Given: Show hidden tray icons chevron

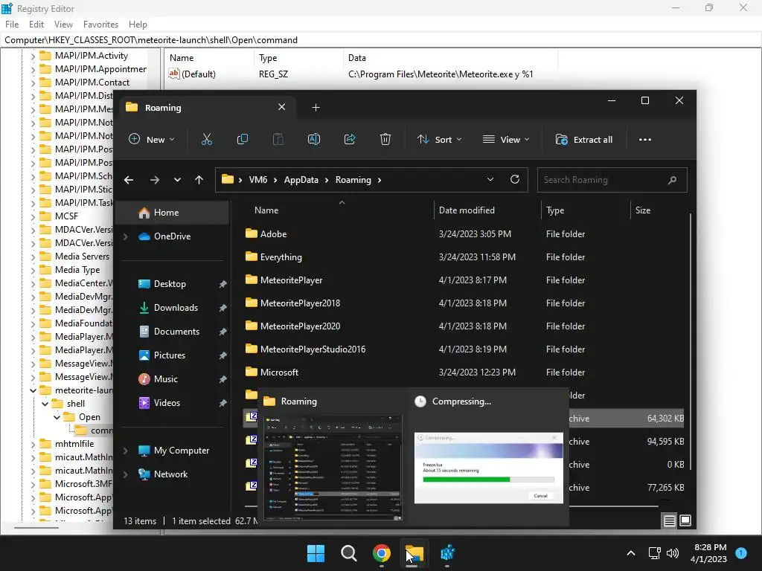Looking at the screenshot, I should coord(631,553).
